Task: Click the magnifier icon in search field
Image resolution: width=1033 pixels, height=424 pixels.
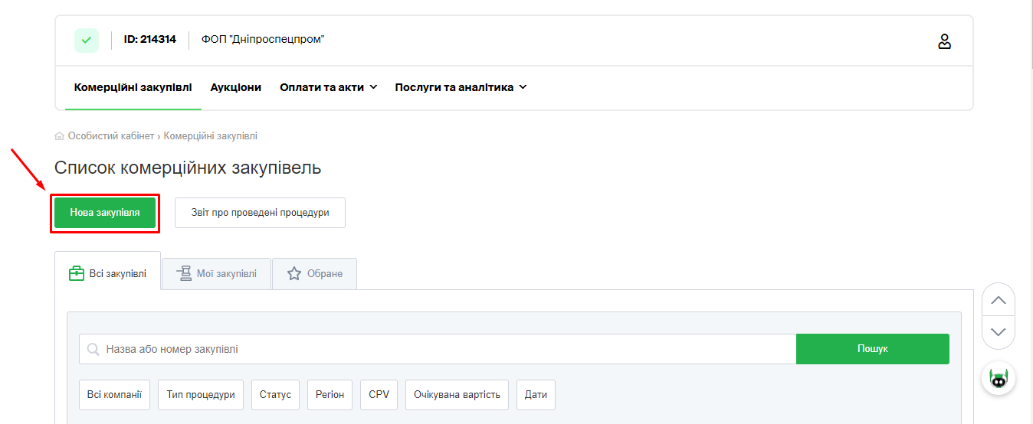Action: tap(93, 350)
